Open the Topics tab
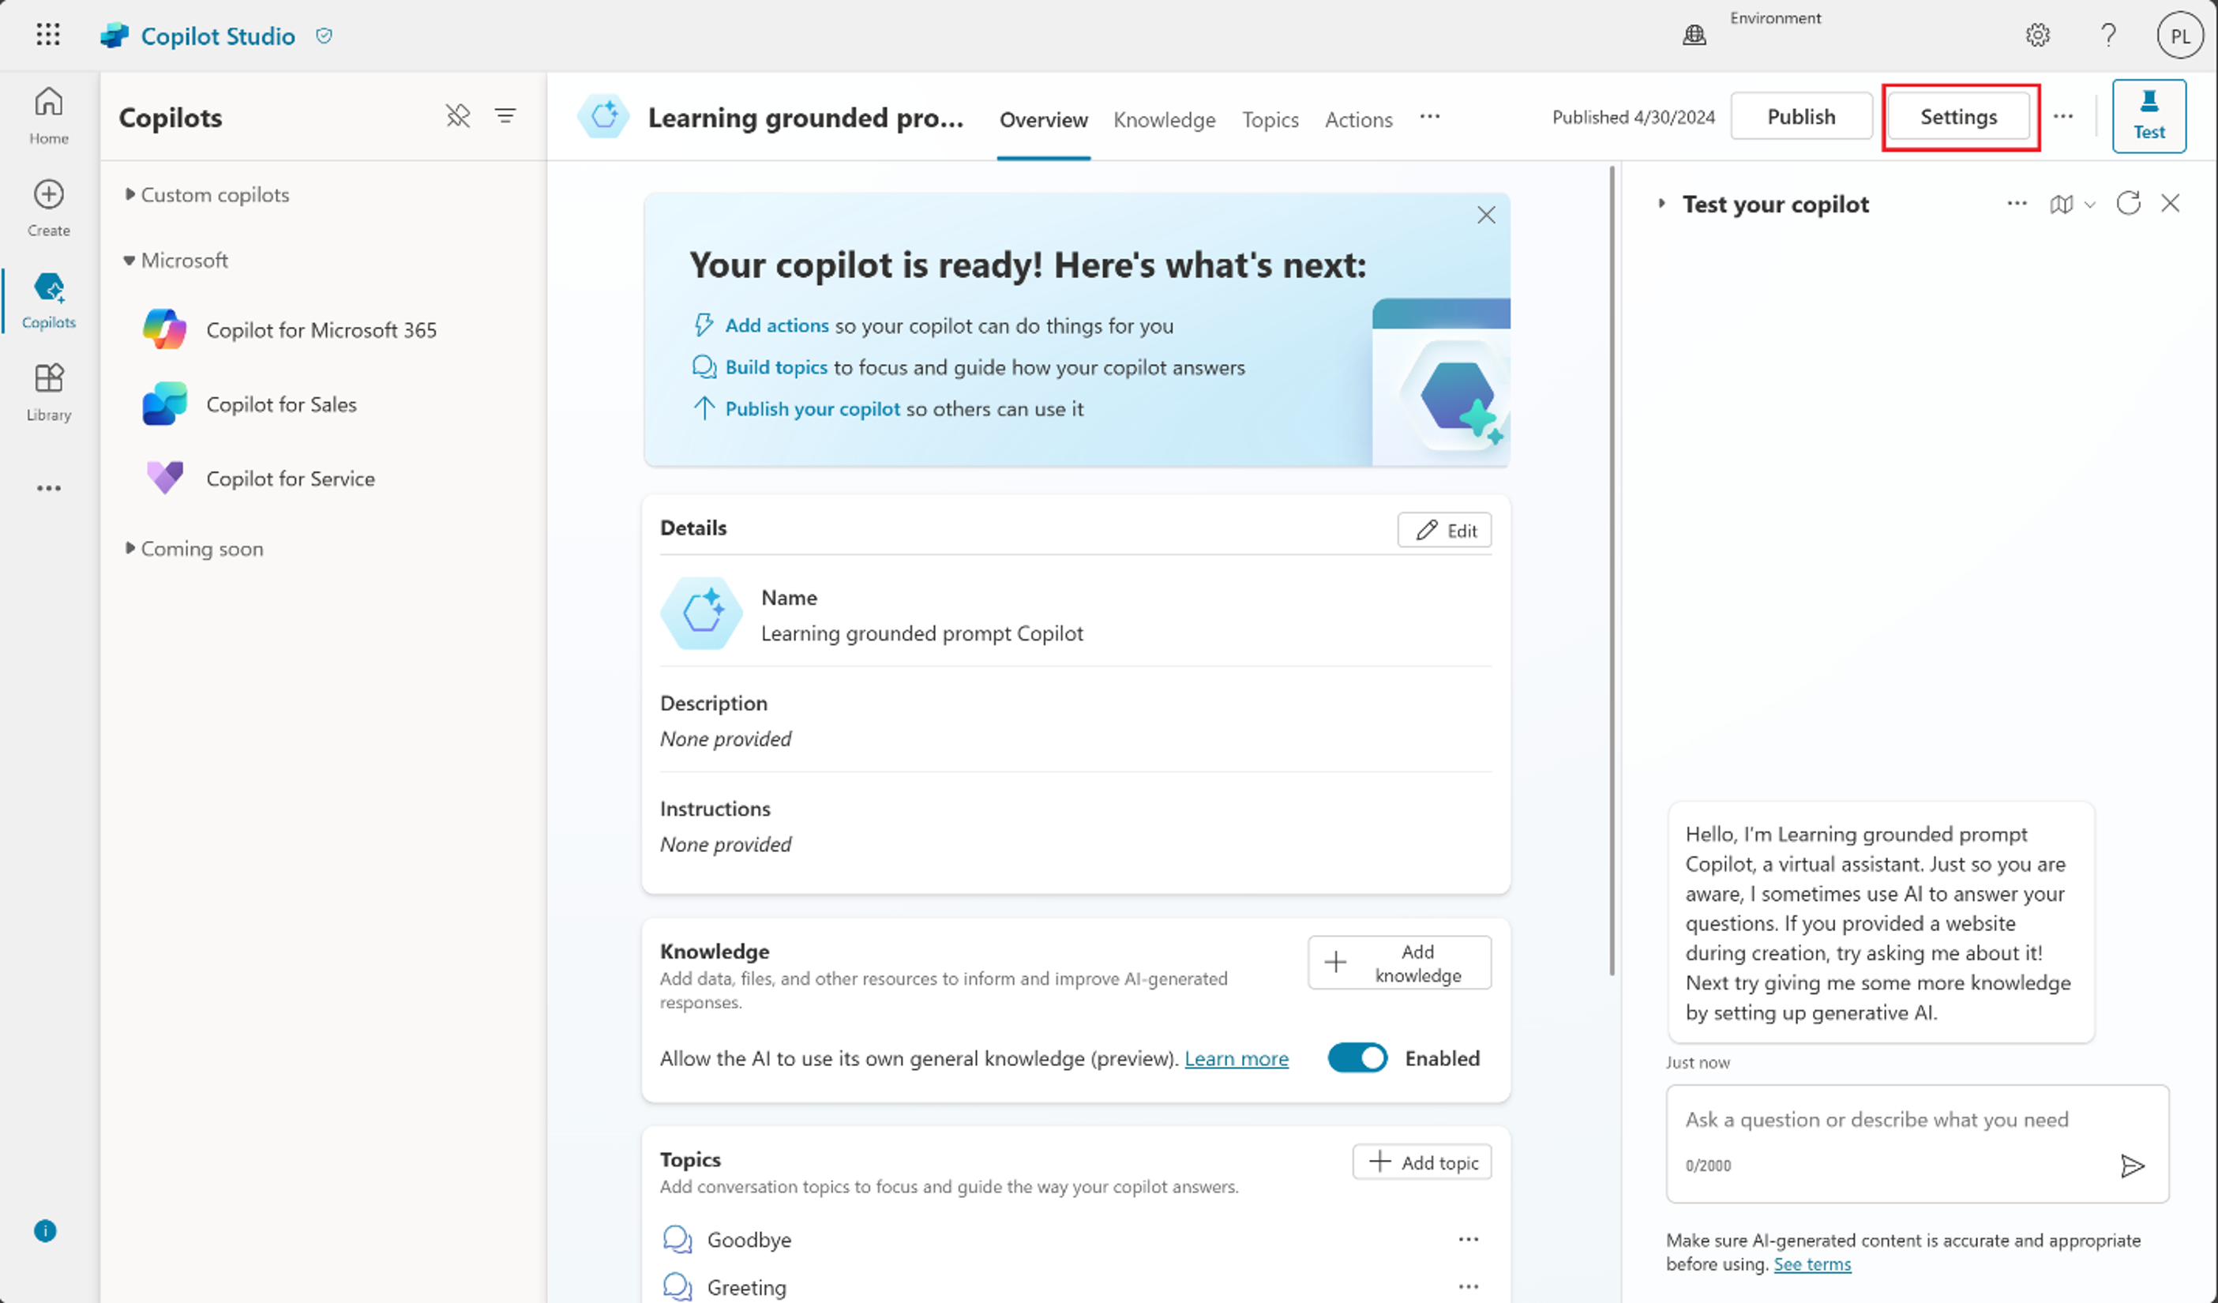Screen dimensions: 2218x1303 1270,120
